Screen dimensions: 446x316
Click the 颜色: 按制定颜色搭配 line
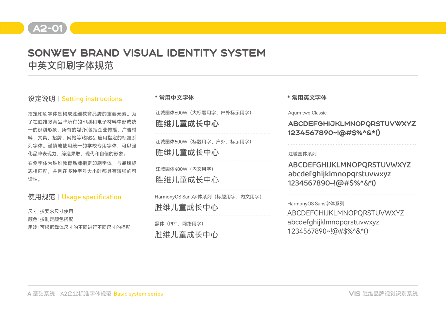[51, 219]
